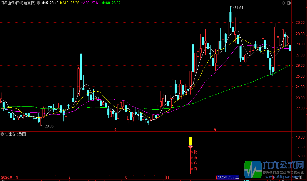Image resolution: width=307 pixels, height=181 pixels.
Task: Click the second red S marker near December
Action: (215, 130)
